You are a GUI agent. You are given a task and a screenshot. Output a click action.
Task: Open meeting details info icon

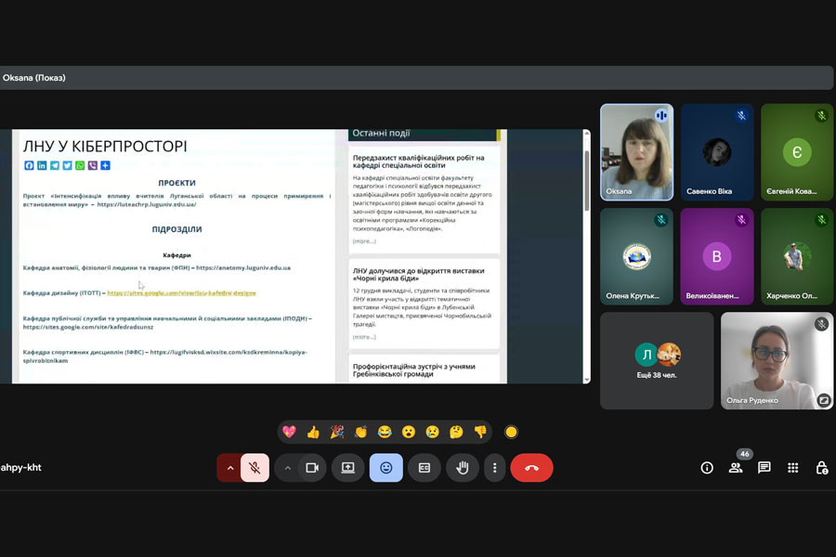pyautogui.click(x=707, y=468)
